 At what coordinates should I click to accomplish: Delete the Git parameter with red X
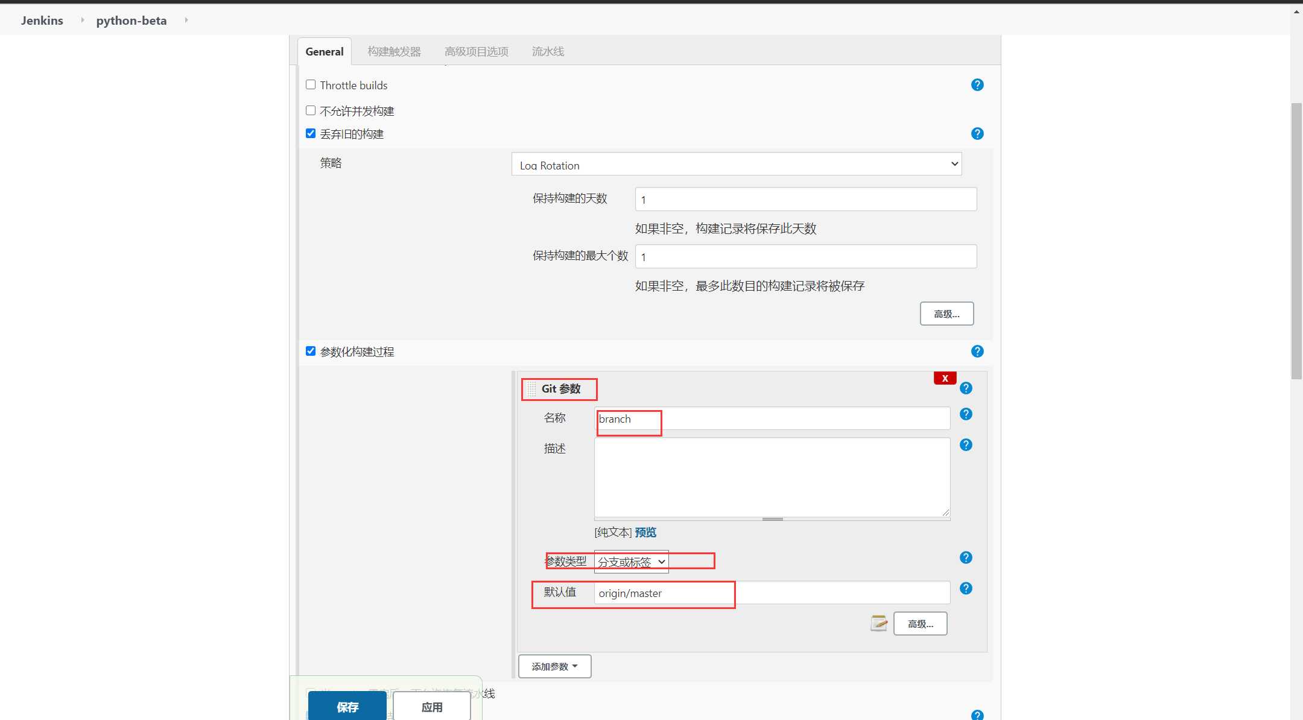pos(945,378)
